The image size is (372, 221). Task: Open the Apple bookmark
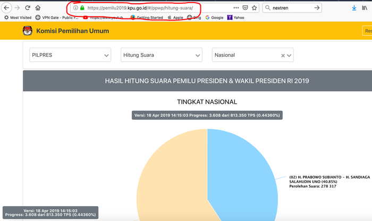175,17
